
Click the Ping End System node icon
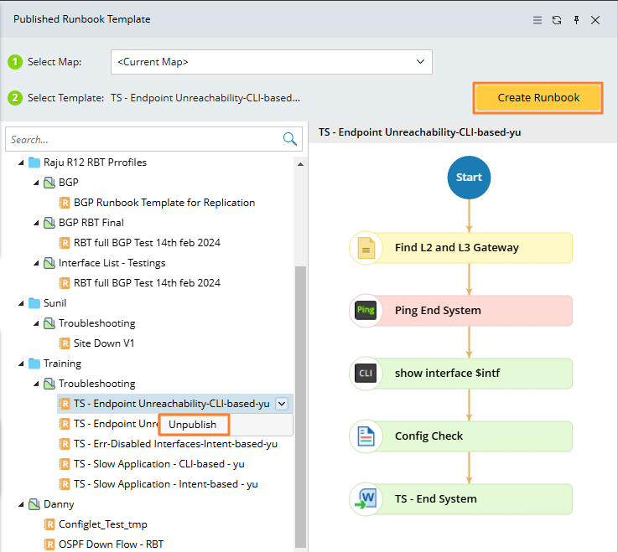366,311
